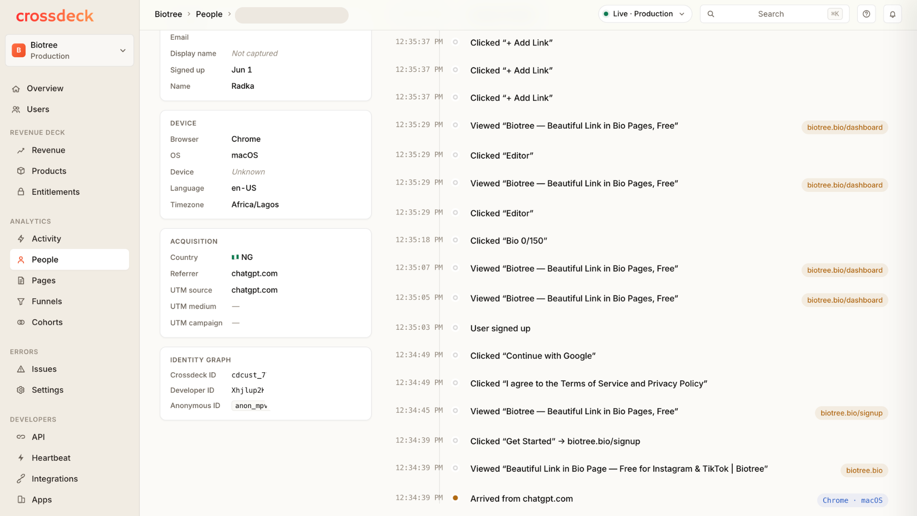Image resolution: width=917 pixels, height=516 pixels.
Task: Click the Integrations plug icon
Action: click(x=21, y=479)
